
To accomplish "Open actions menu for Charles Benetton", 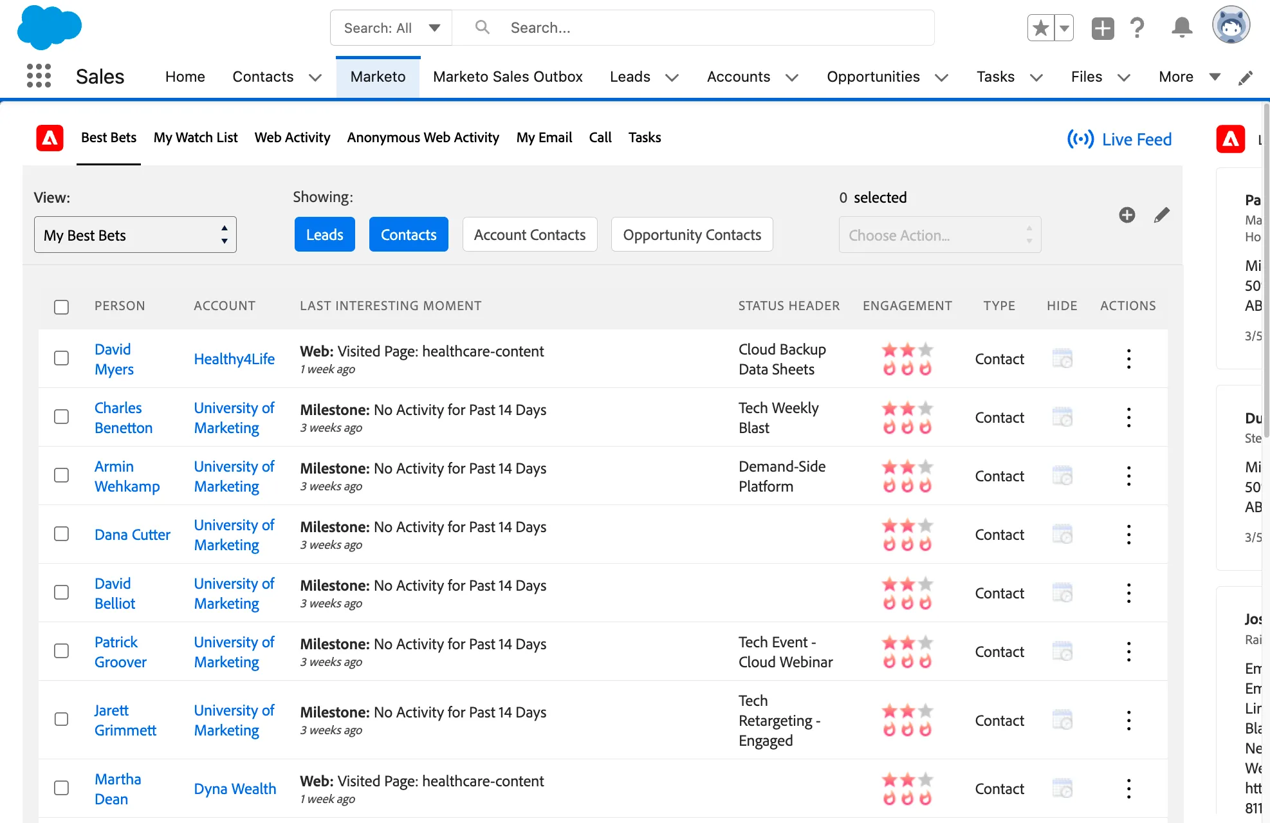I will pos(1128,417).
